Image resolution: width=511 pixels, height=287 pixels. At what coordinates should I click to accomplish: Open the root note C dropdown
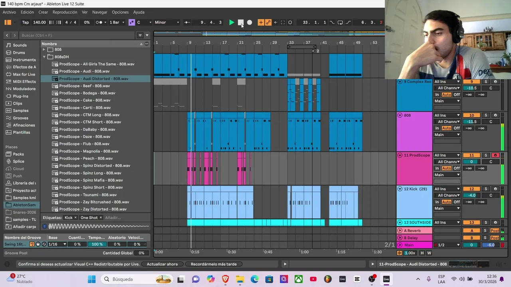144,22
